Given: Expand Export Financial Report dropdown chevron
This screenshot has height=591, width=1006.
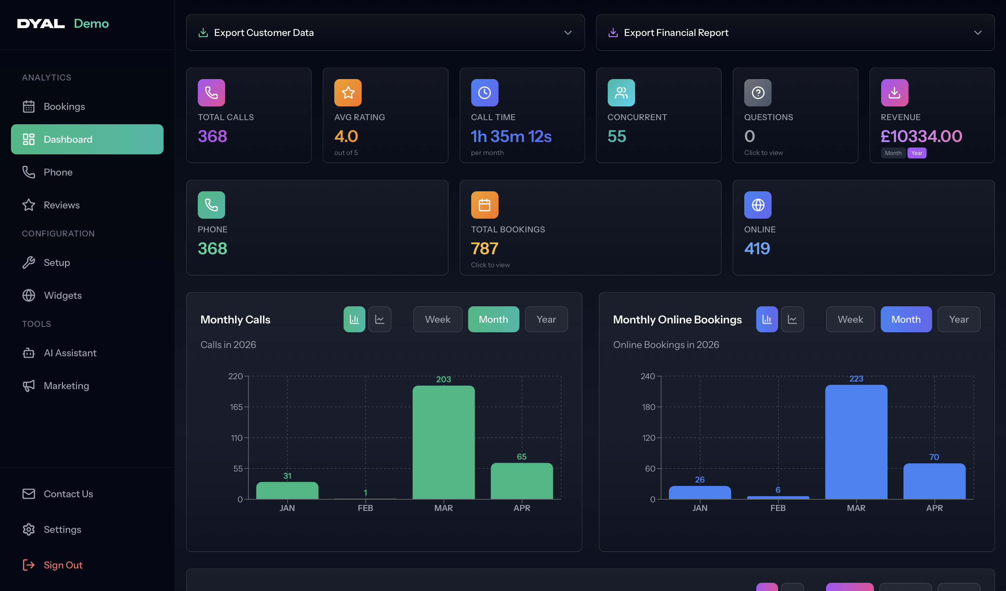Looking at the screenshot, I should (978, 33).
